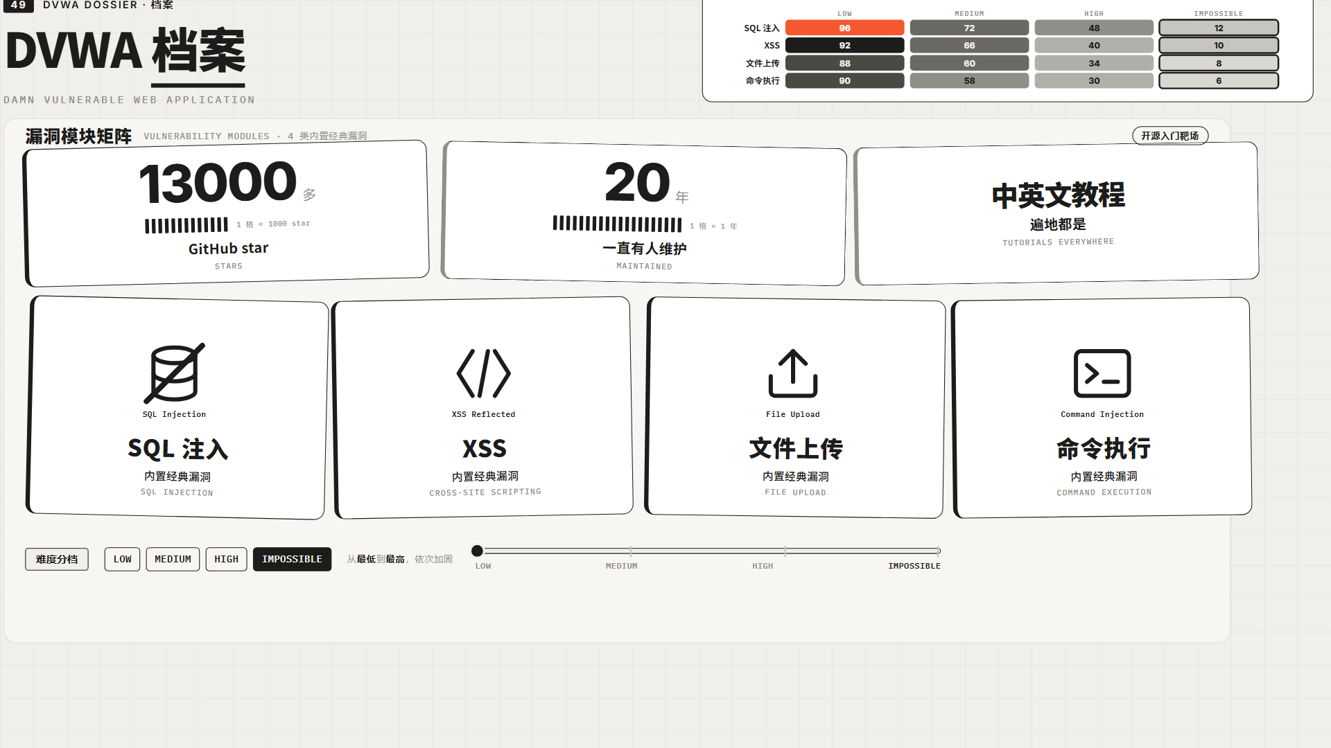Click the IMPOSSIBLE label under the slider

[x=914, y=566]
